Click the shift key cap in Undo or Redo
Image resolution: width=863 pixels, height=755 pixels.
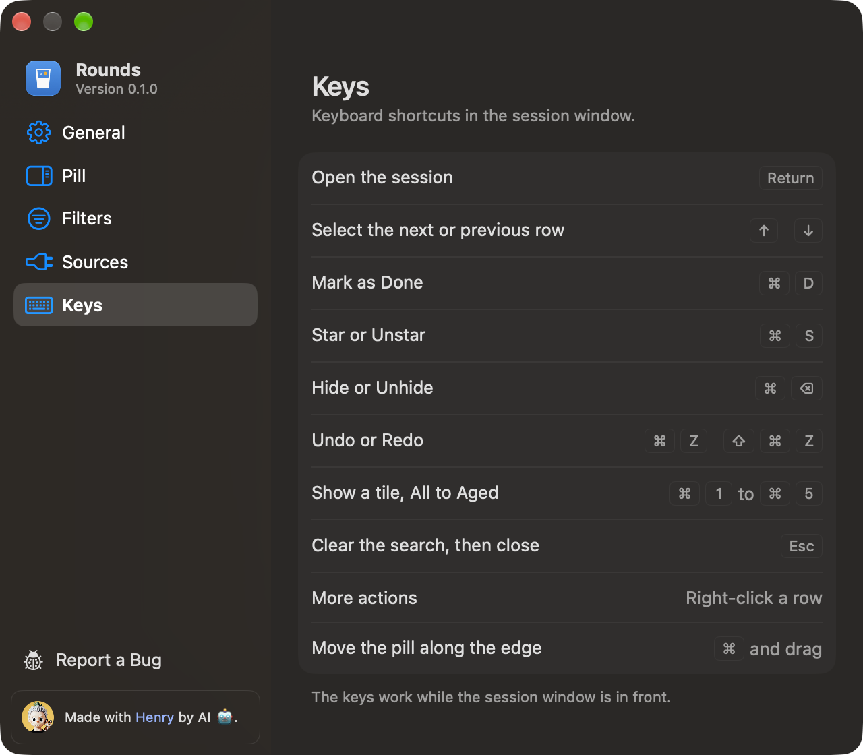[738, 441]
